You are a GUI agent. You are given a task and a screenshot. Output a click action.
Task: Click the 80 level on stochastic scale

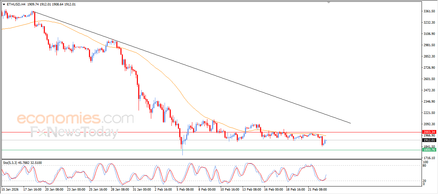click(425, 166)
